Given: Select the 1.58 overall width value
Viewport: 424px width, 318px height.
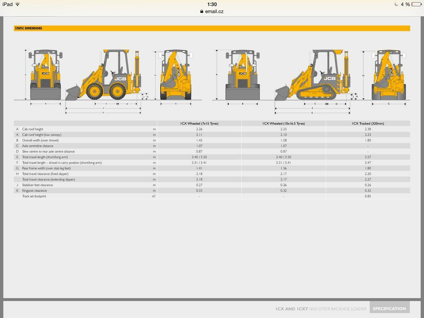Looking at the screenshot, I should point(284,140).
